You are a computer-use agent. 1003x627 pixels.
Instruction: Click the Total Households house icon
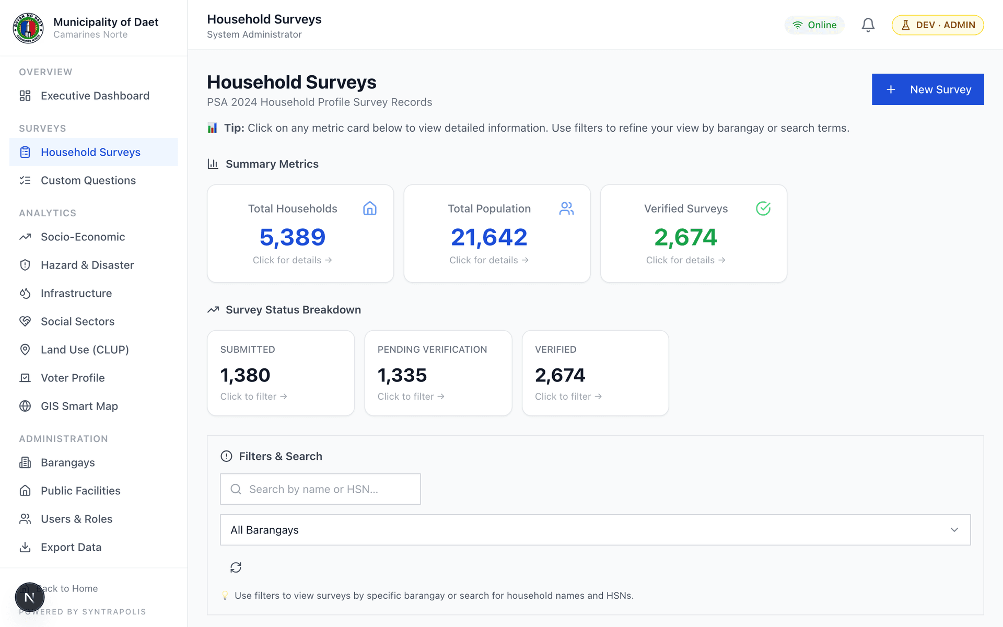tap(370, 208)
